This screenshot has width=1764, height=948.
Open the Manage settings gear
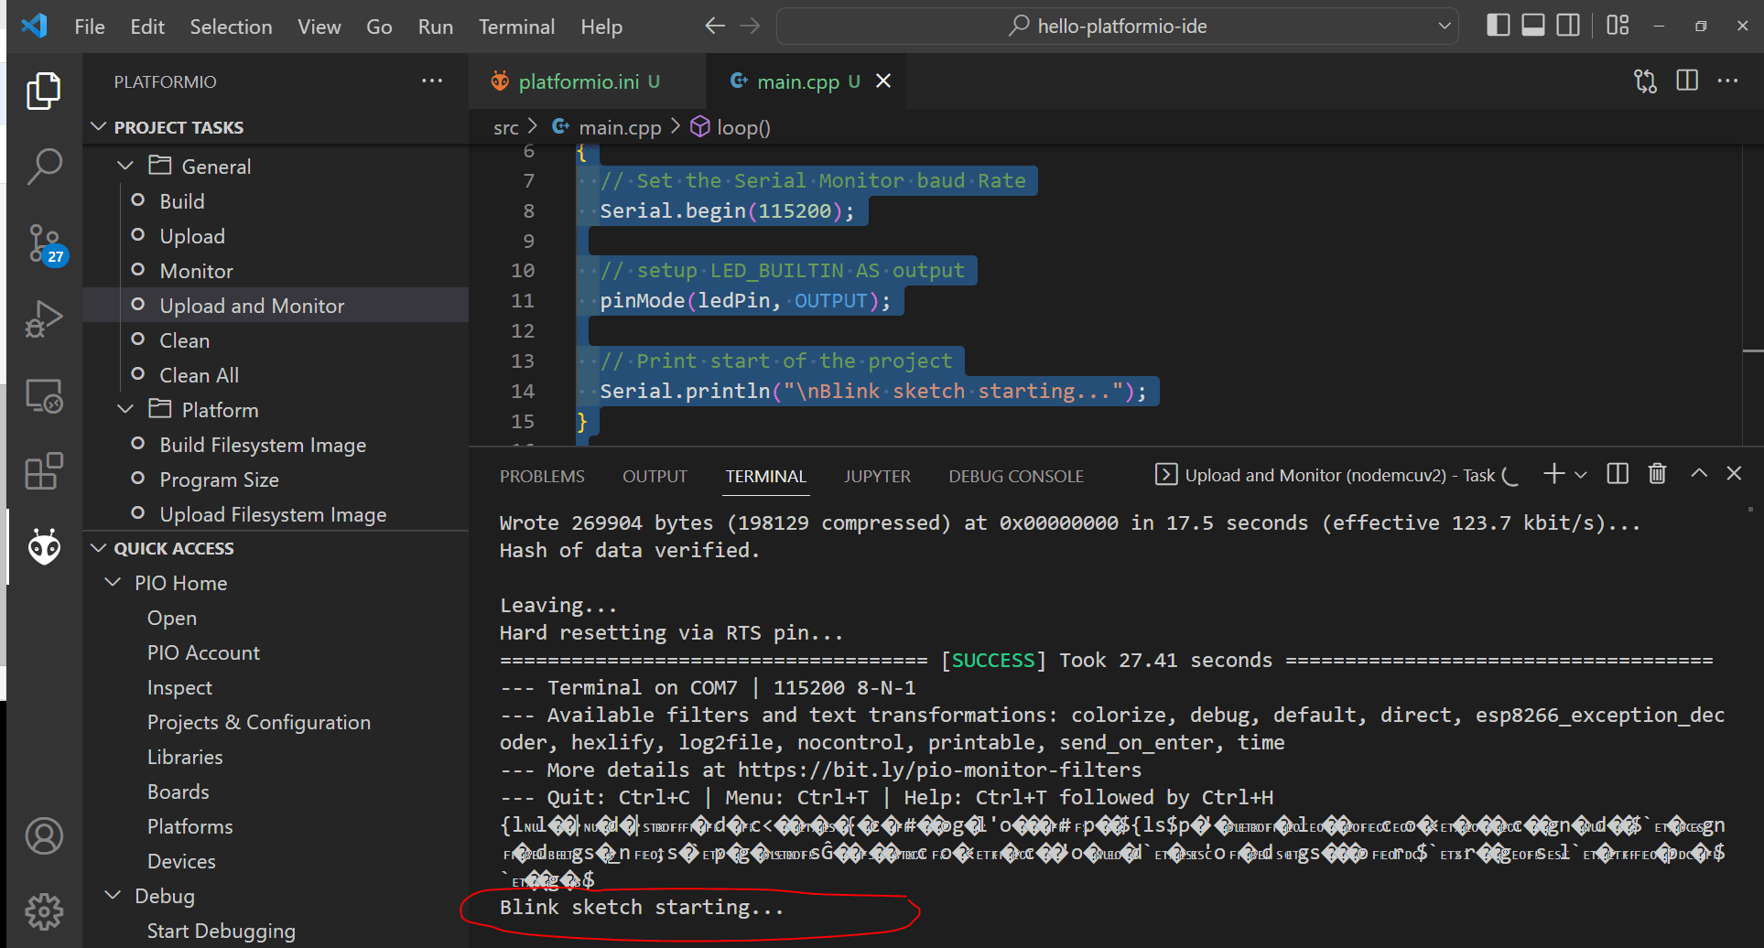pos(43,911)
